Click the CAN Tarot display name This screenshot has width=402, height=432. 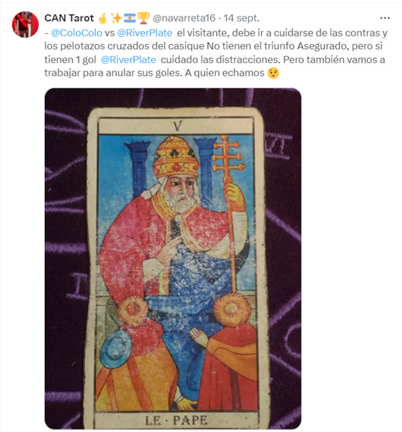coord(69,18)
